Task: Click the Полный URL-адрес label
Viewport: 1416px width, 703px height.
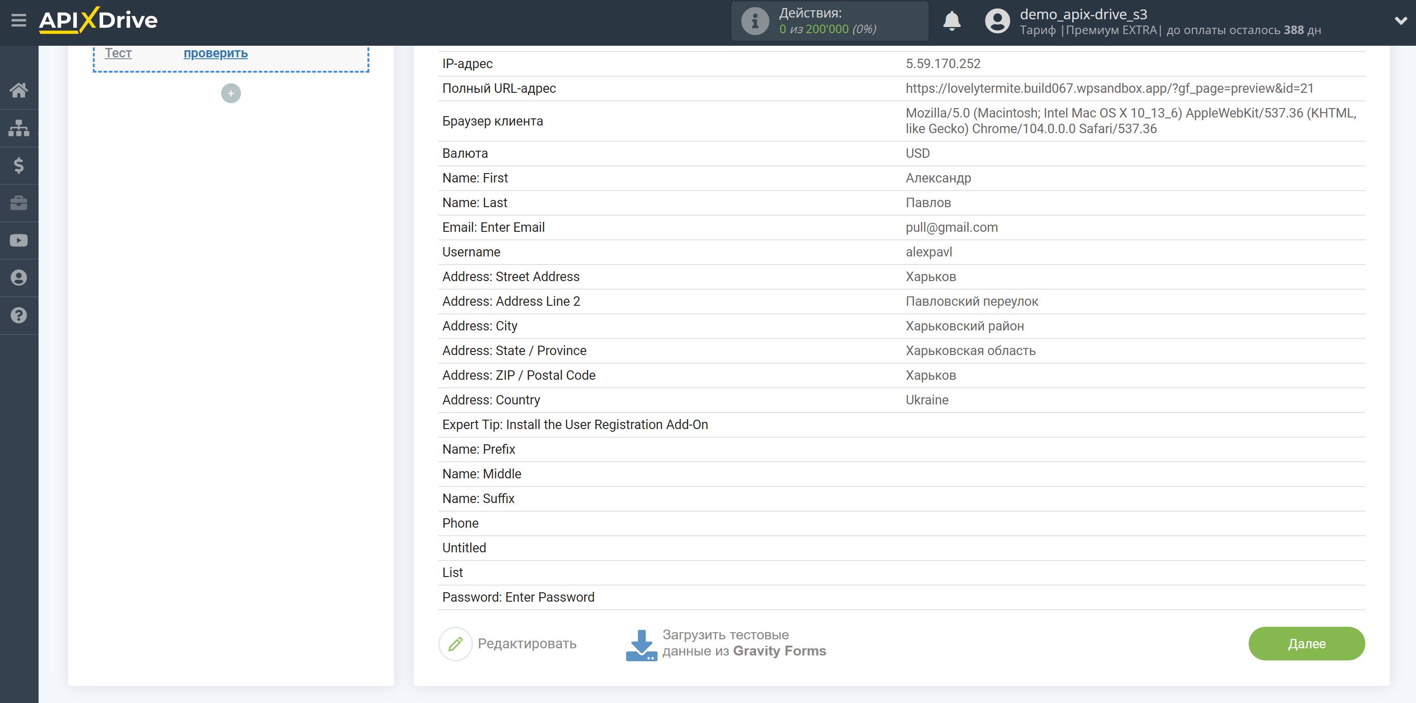Action: 498,88
